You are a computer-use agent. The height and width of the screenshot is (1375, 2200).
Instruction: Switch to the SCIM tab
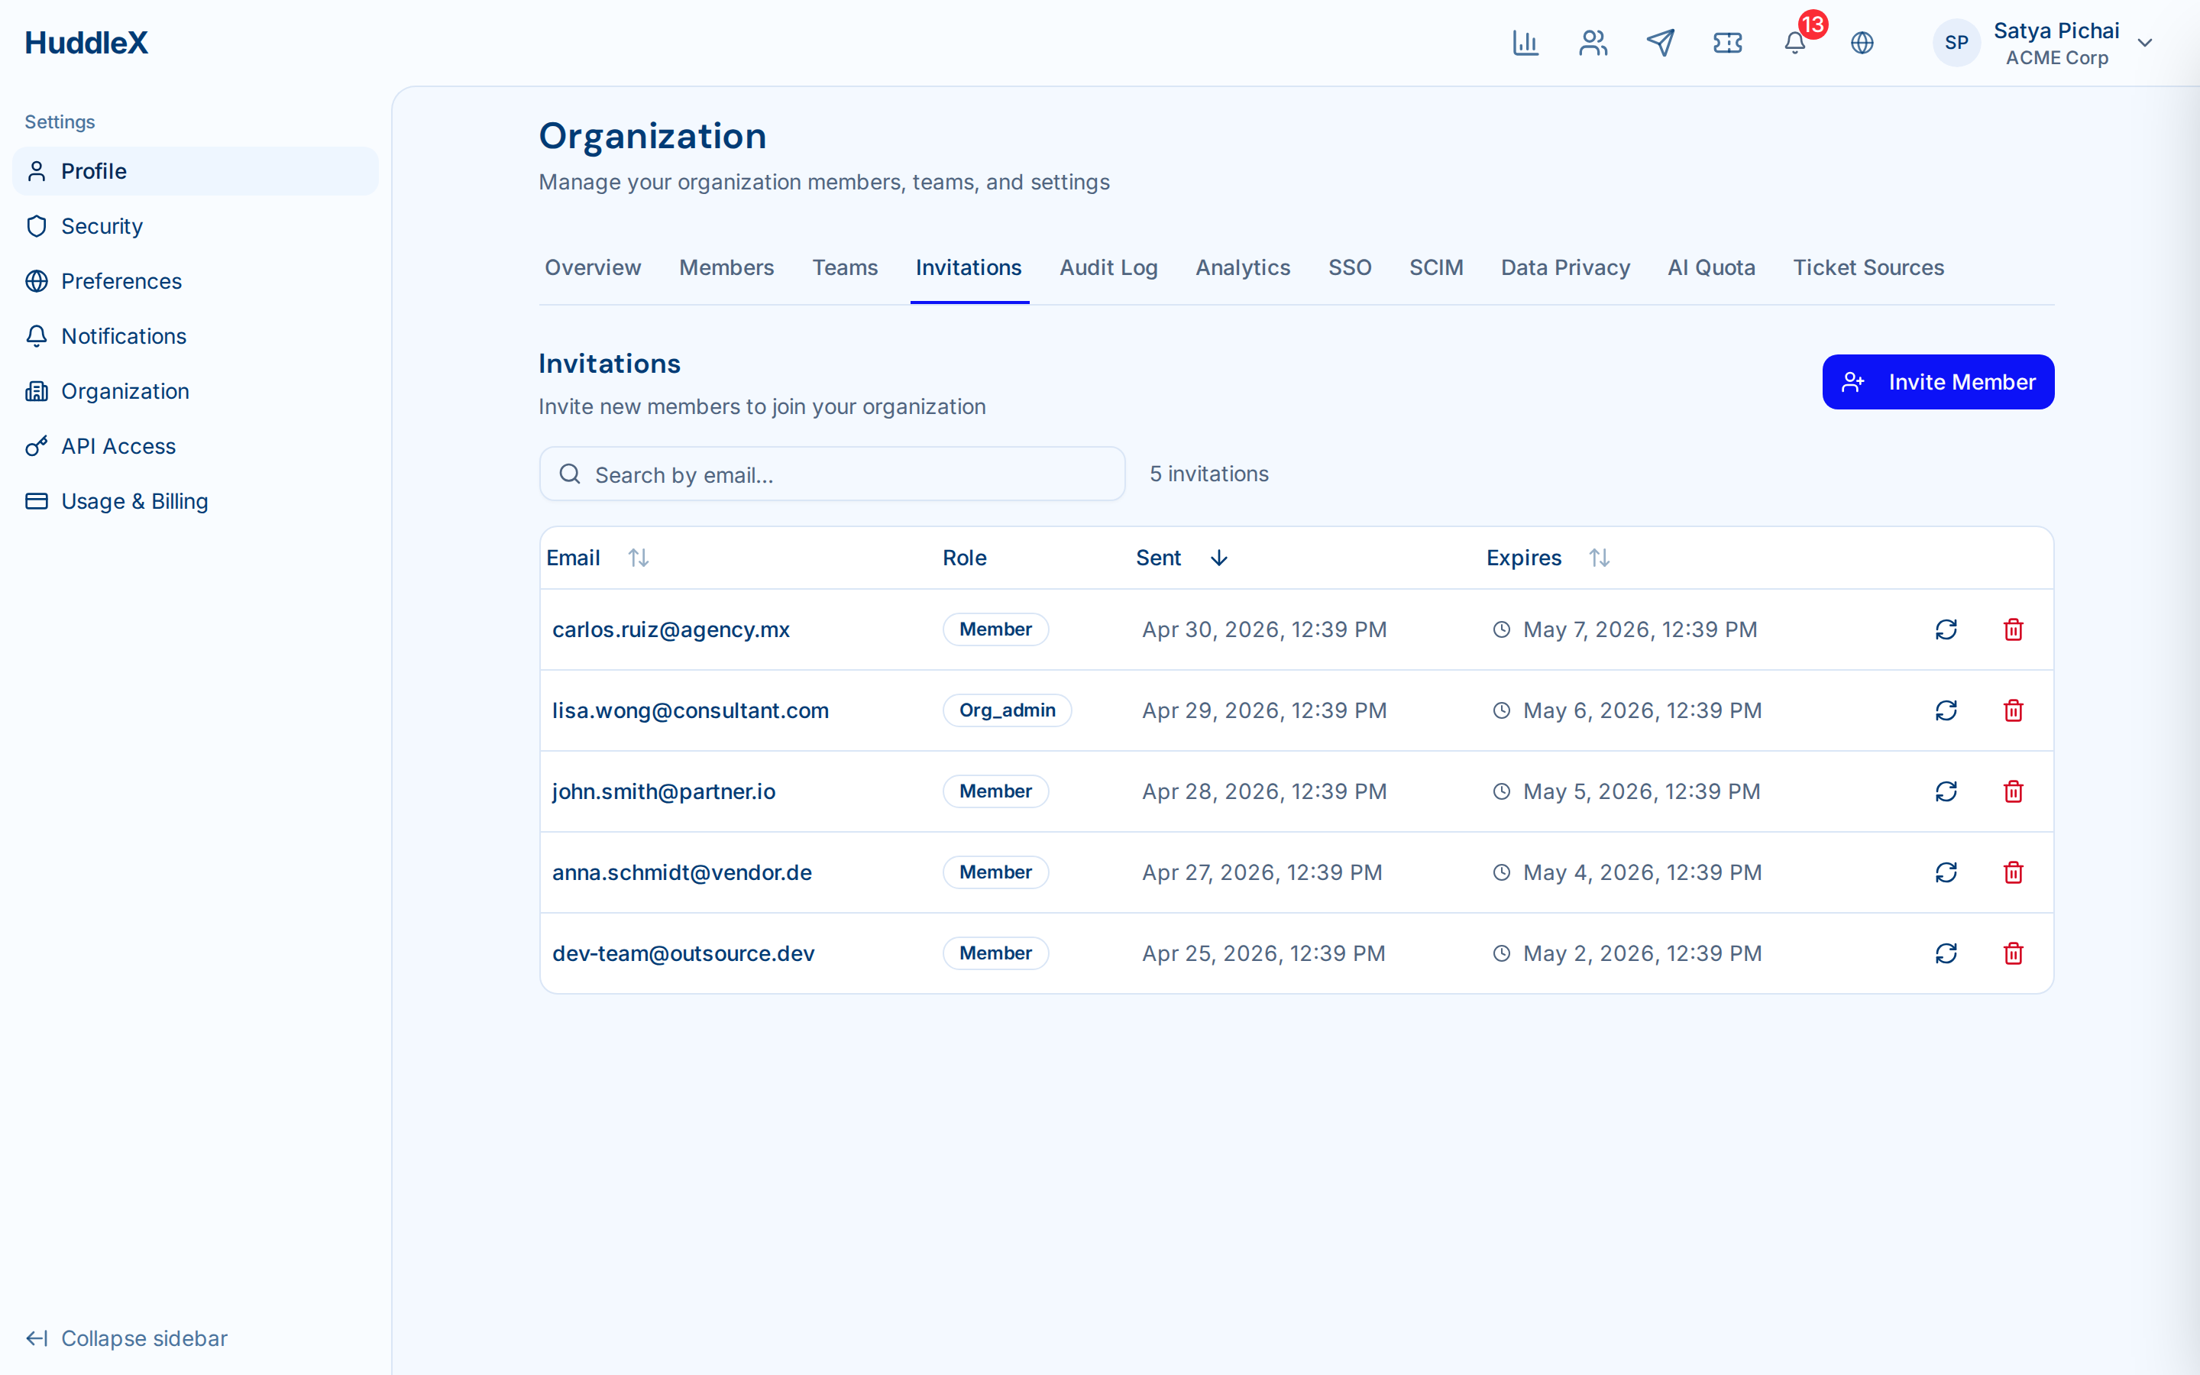[1435, 267]
